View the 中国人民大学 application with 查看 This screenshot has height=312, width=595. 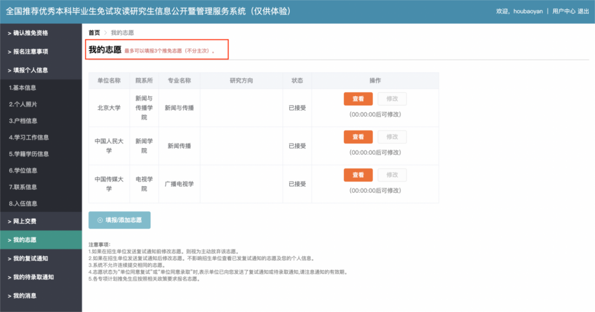click(x=358, y=137)
